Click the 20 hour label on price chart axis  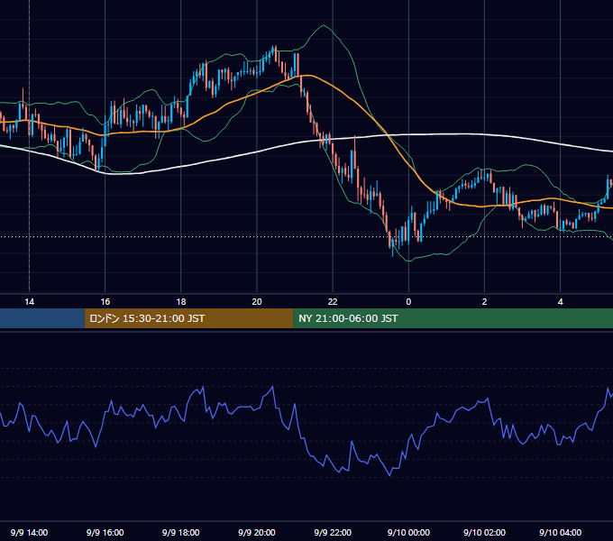(x=257, y=302)
